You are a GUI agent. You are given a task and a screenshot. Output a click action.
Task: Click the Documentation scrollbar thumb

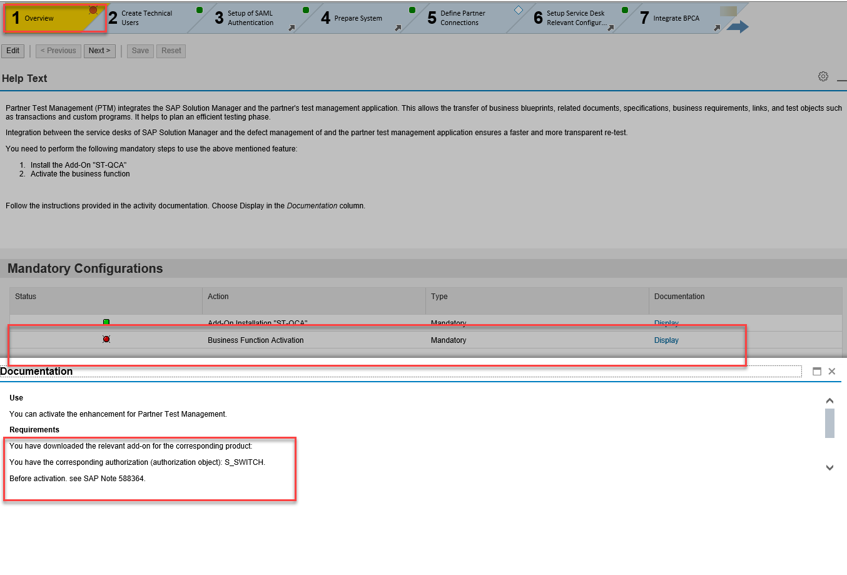click(829, 424)
